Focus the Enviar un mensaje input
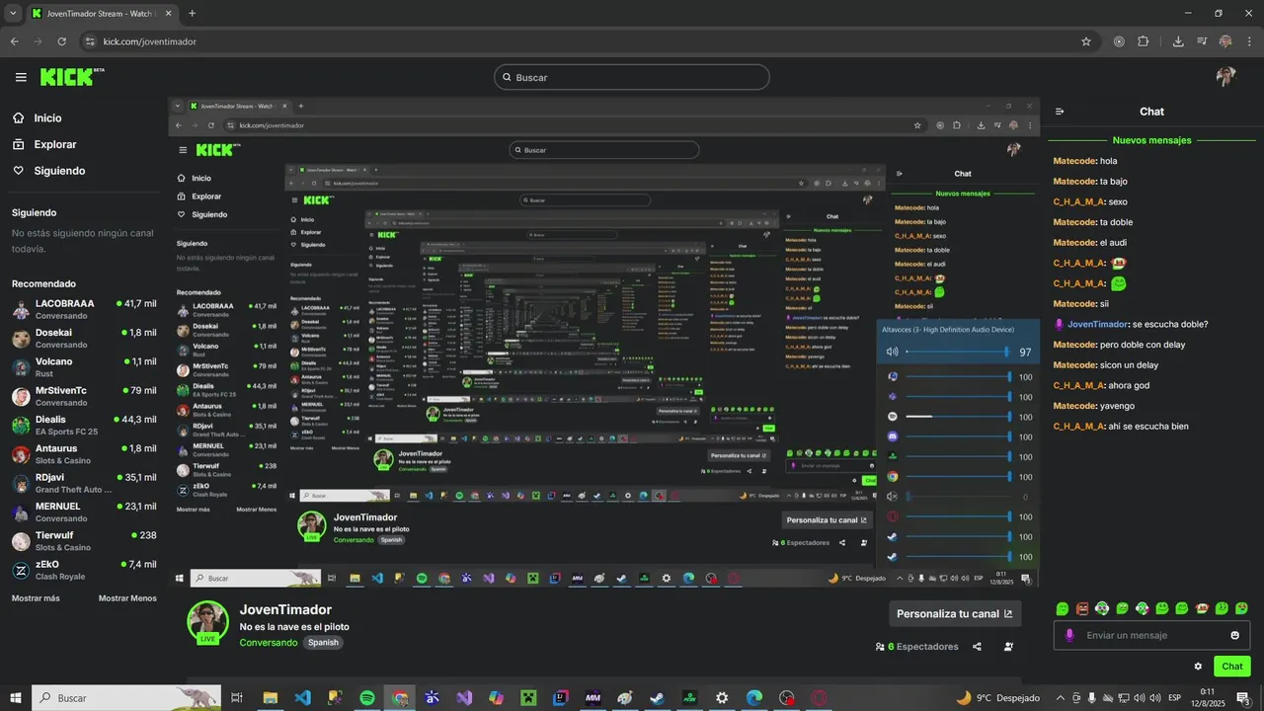The width and height of the screenshot is (1264, 711). coord(1151,635)
